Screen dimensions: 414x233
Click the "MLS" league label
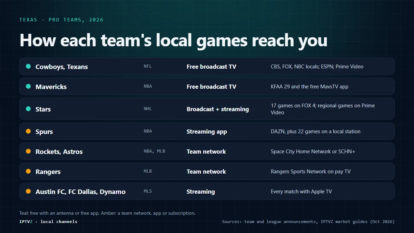(x=148, y=191)
